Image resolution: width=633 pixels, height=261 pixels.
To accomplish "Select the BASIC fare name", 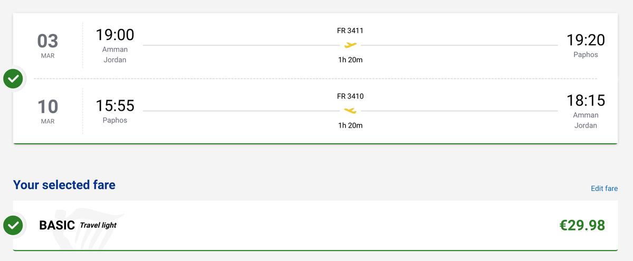I will click(57, 225).
